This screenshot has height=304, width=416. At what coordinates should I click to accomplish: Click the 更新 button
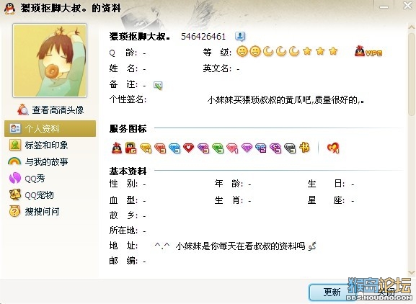click(332, 292)
